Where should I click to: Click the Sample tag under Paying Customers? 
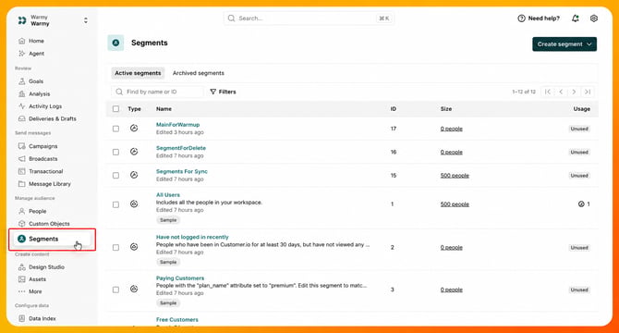coord(168,303)
